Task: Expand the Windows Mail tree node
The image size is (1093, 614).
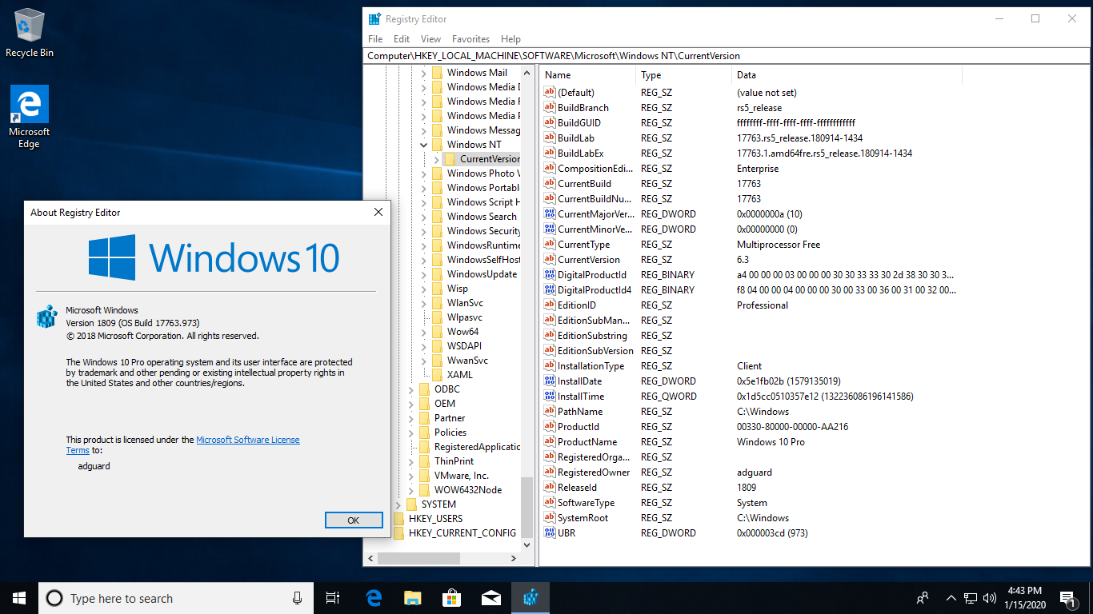Action: coord(424,73)
